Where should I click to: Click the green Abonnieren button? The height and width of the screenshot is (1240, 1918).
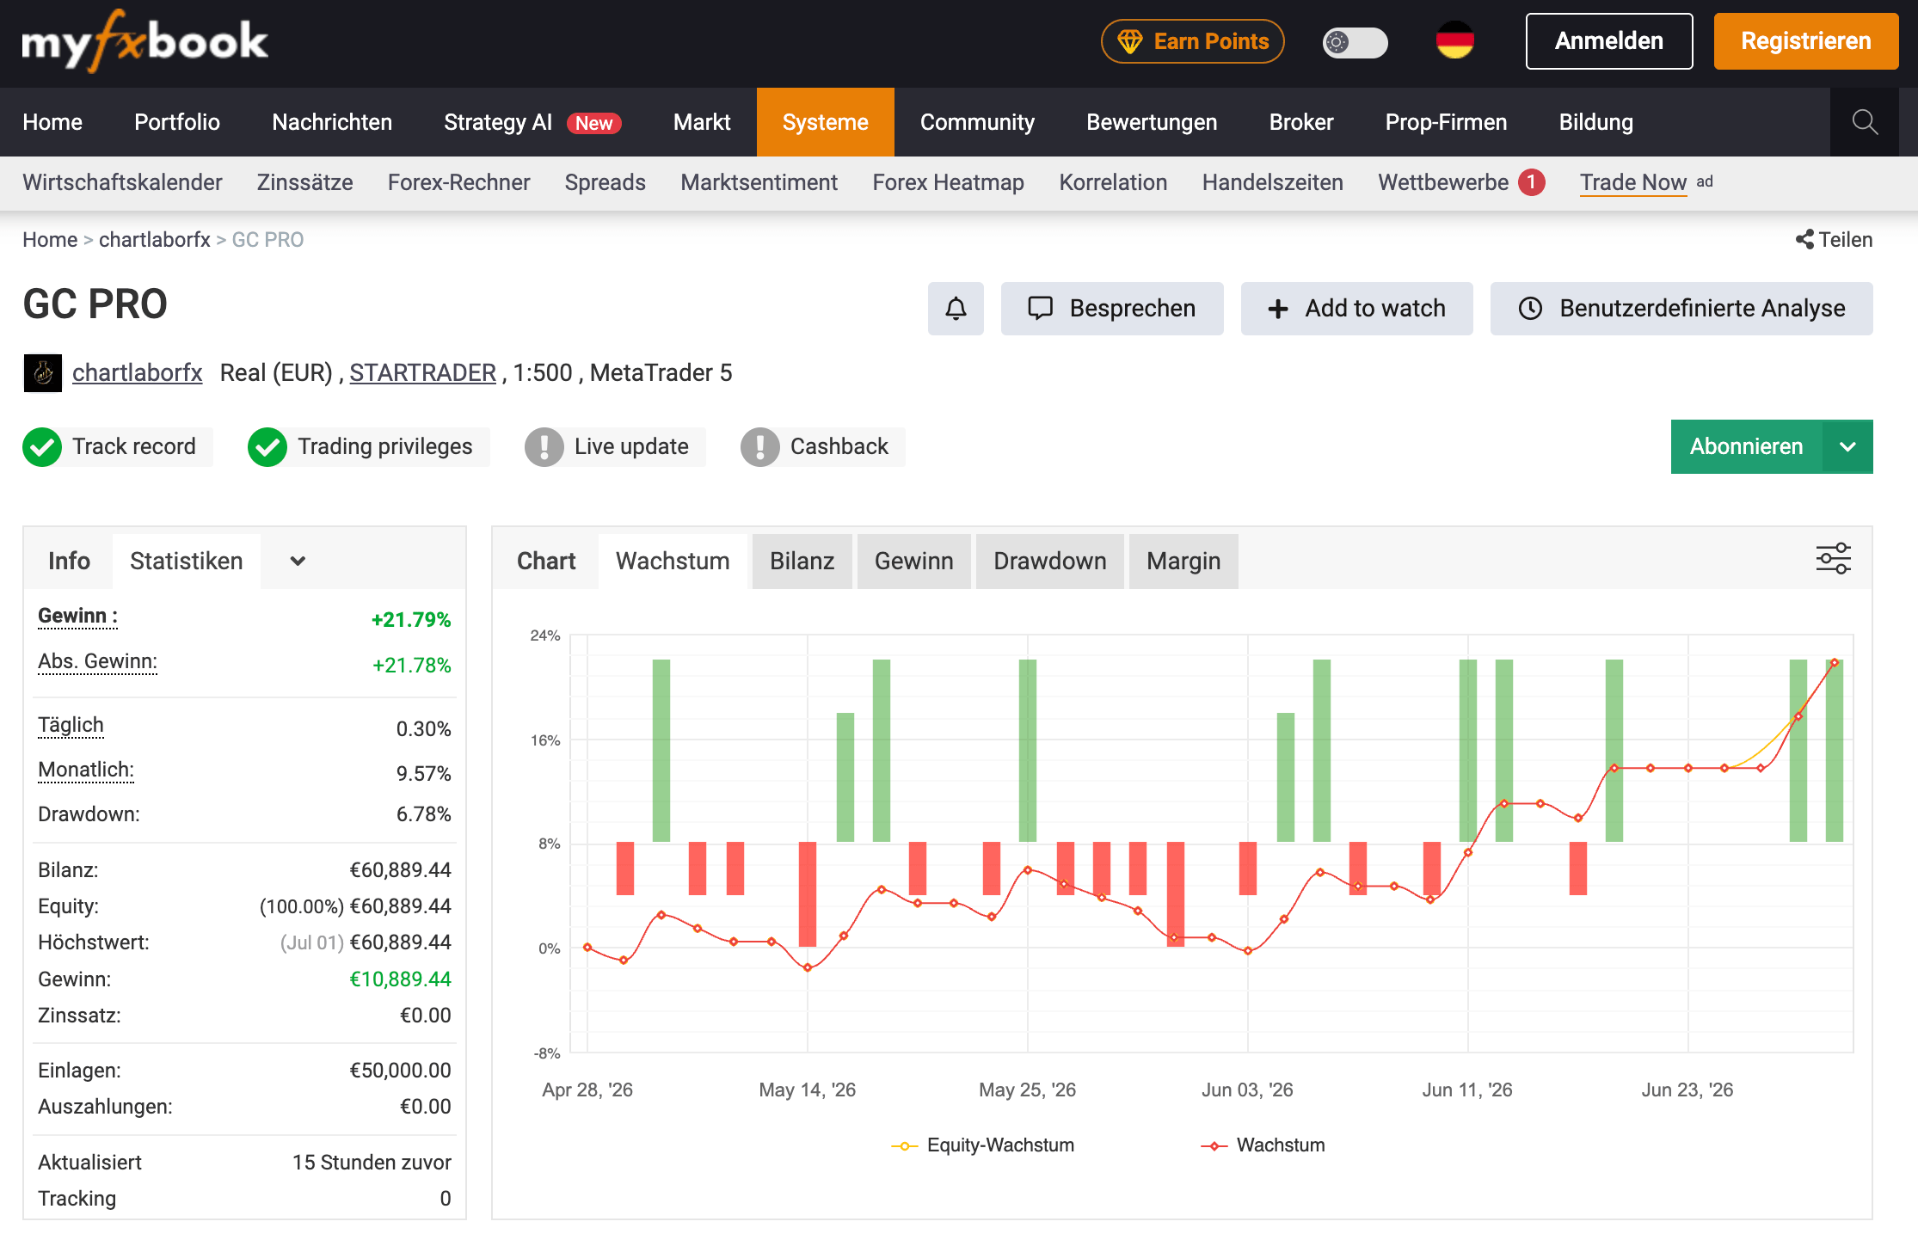point(1747,447)
